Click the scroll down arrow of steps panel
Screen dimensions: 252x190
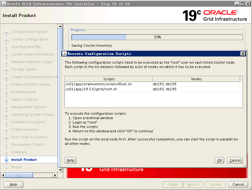[x=60, y=170]
